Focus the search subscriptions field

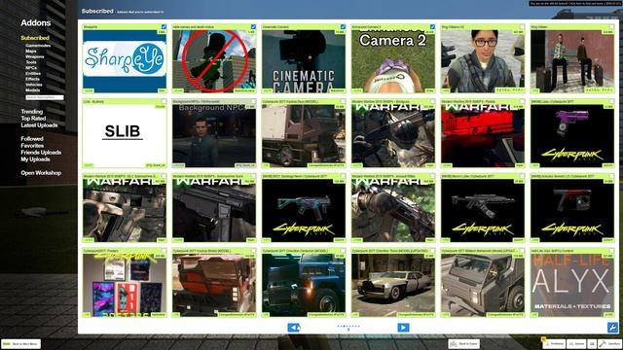point(45,97)
